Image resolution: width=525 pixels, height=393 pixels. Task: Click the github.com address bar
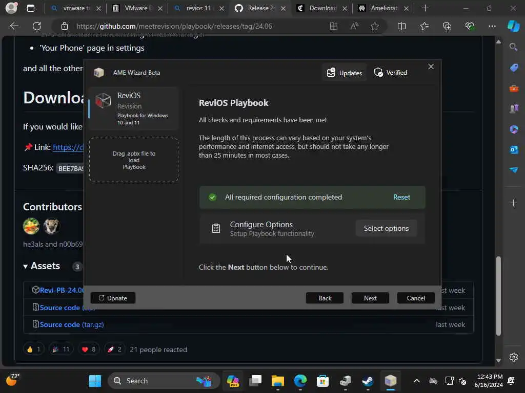(174, 26)
